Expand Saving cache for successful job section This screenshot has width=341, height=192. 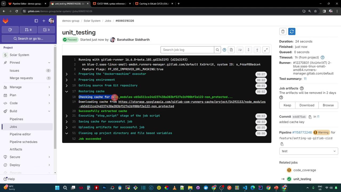(x=67, y=122)
